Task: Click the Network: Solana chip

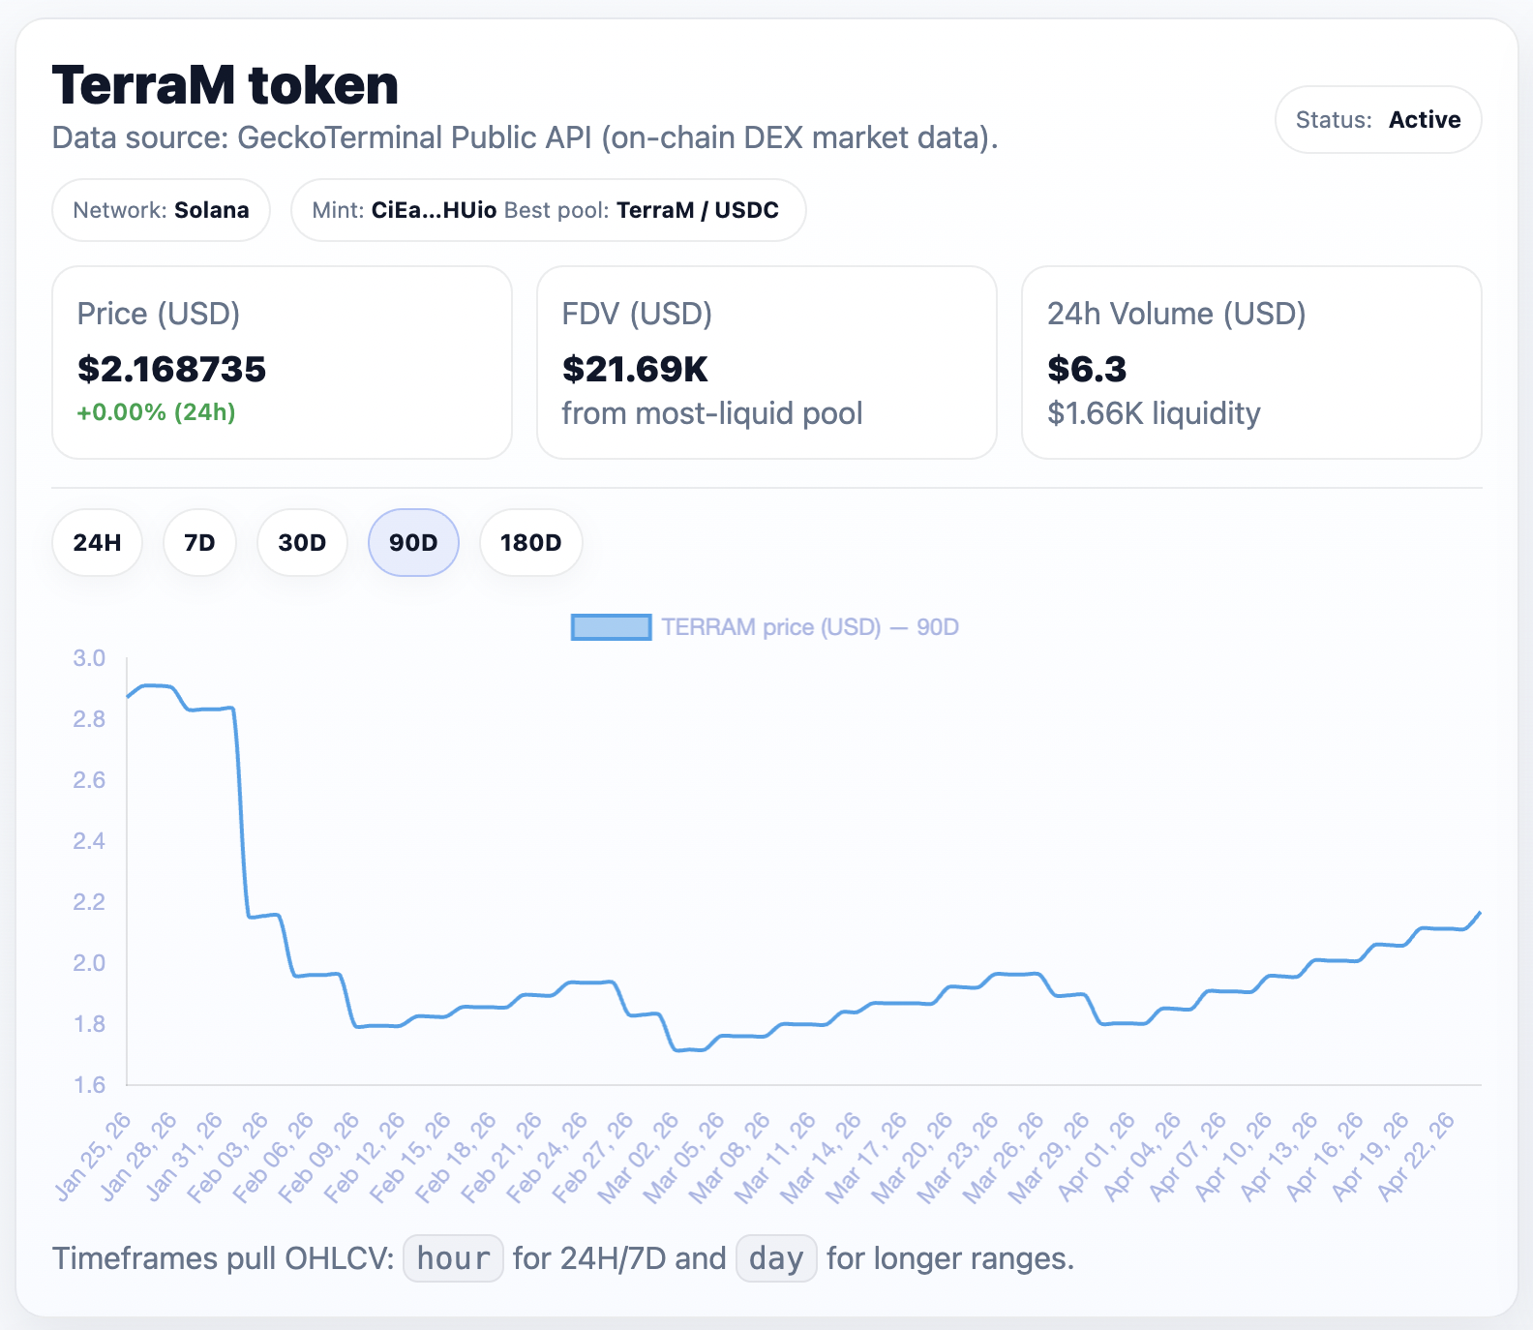Action: 161,210
